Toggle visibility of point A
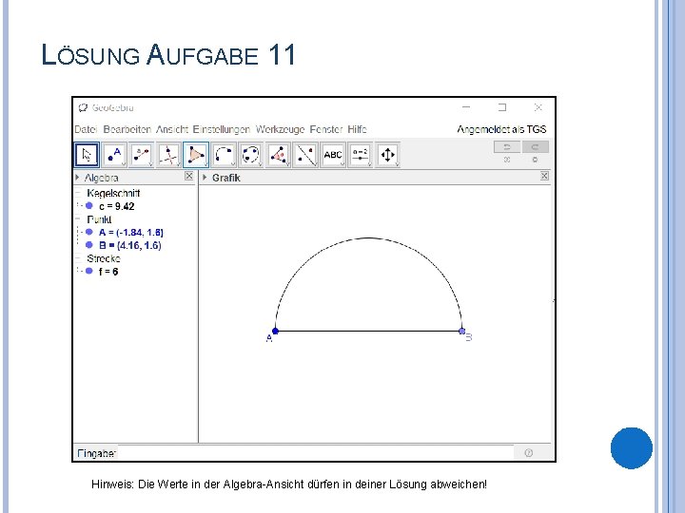685x513 pixels. [89, 232]
